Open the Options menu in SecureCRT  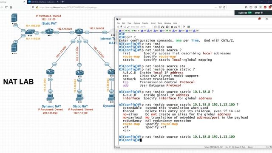137,23
